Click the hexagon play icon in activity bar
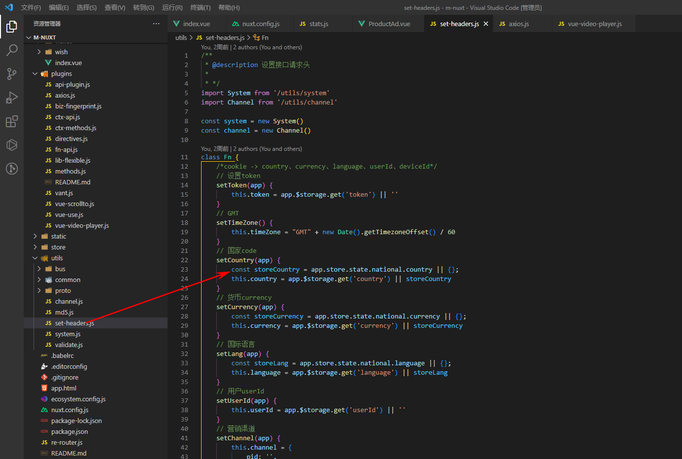The height and width of the screenshot is (459, 682). [12, 145]
